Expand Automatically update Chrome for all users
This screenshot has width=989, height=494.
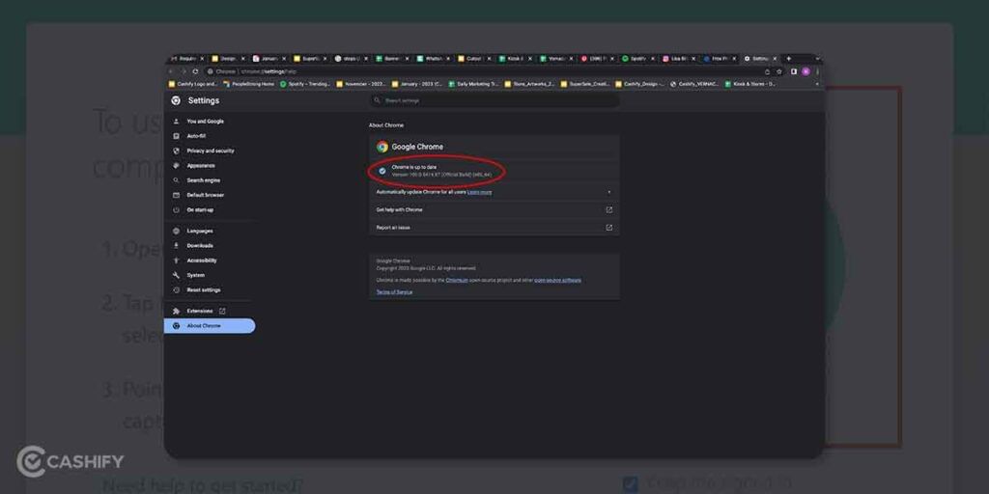tap(494, 192)
